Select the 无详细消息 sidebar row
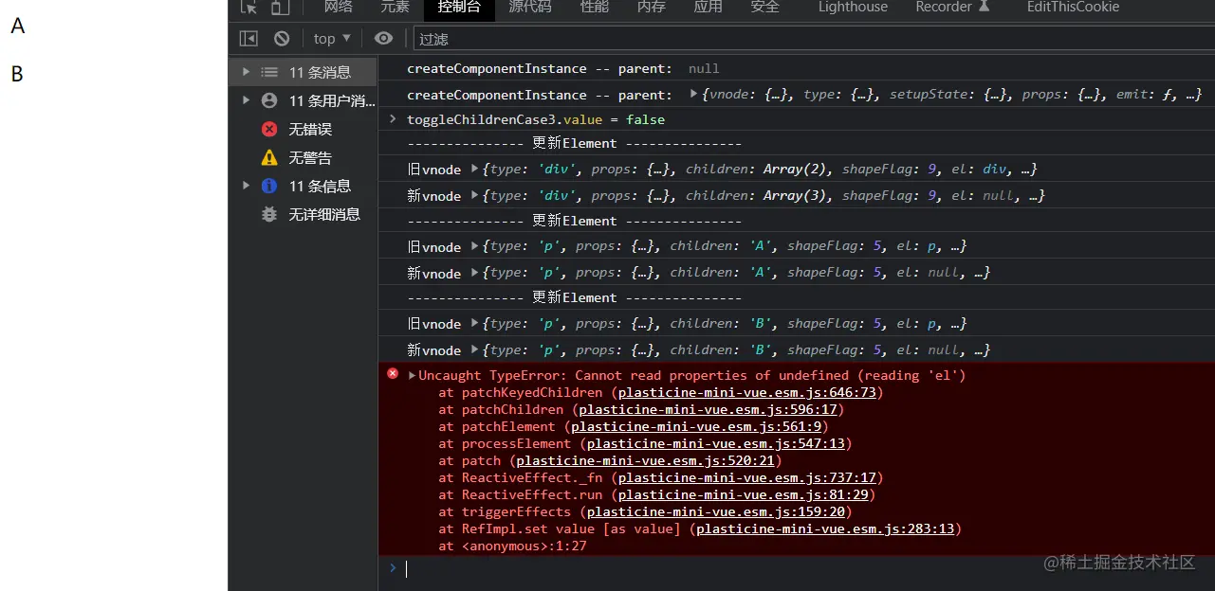 pos(303,214)
